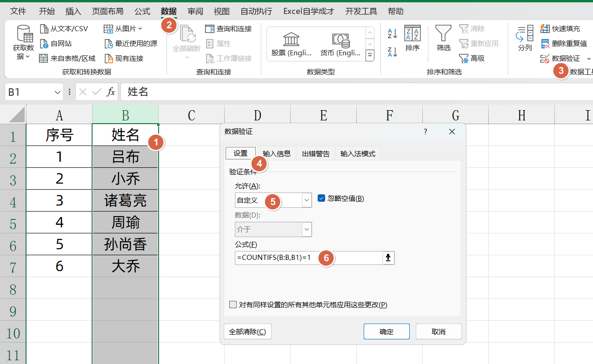Screen dimensions: 593x364
Task: Click cell containing 诸葛亮
Action: (126, 200)
